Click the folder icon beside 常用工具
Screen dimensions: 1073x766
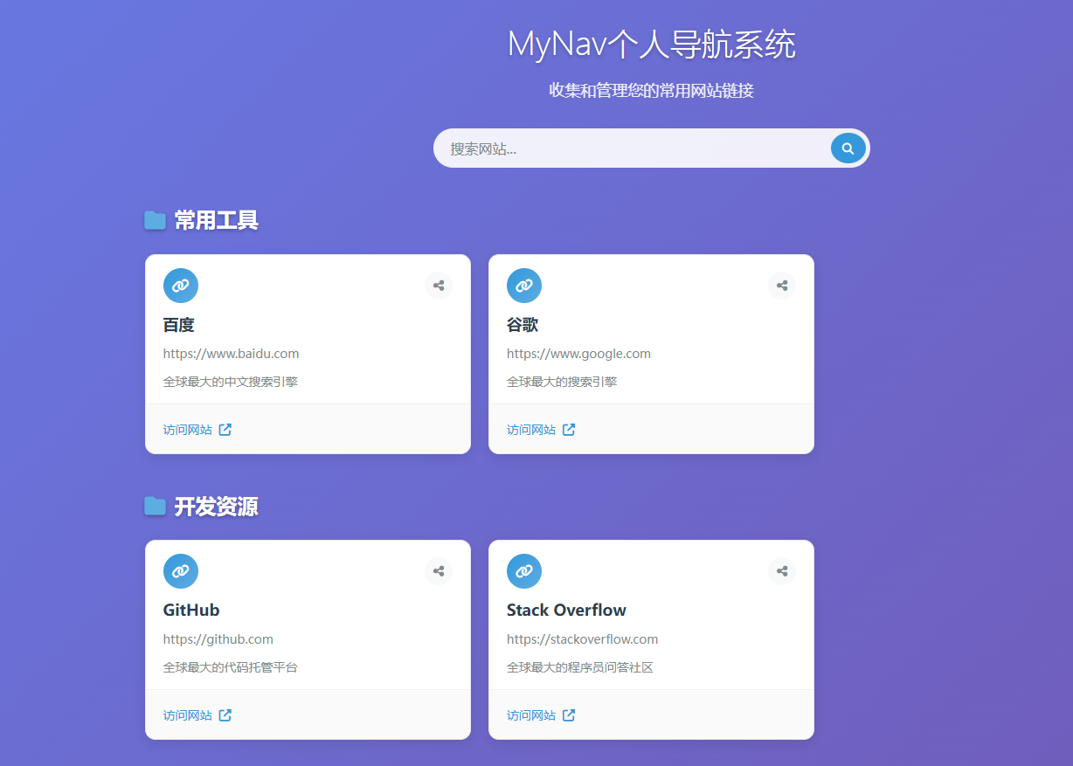pyautogui.click(x=155, y=220)
